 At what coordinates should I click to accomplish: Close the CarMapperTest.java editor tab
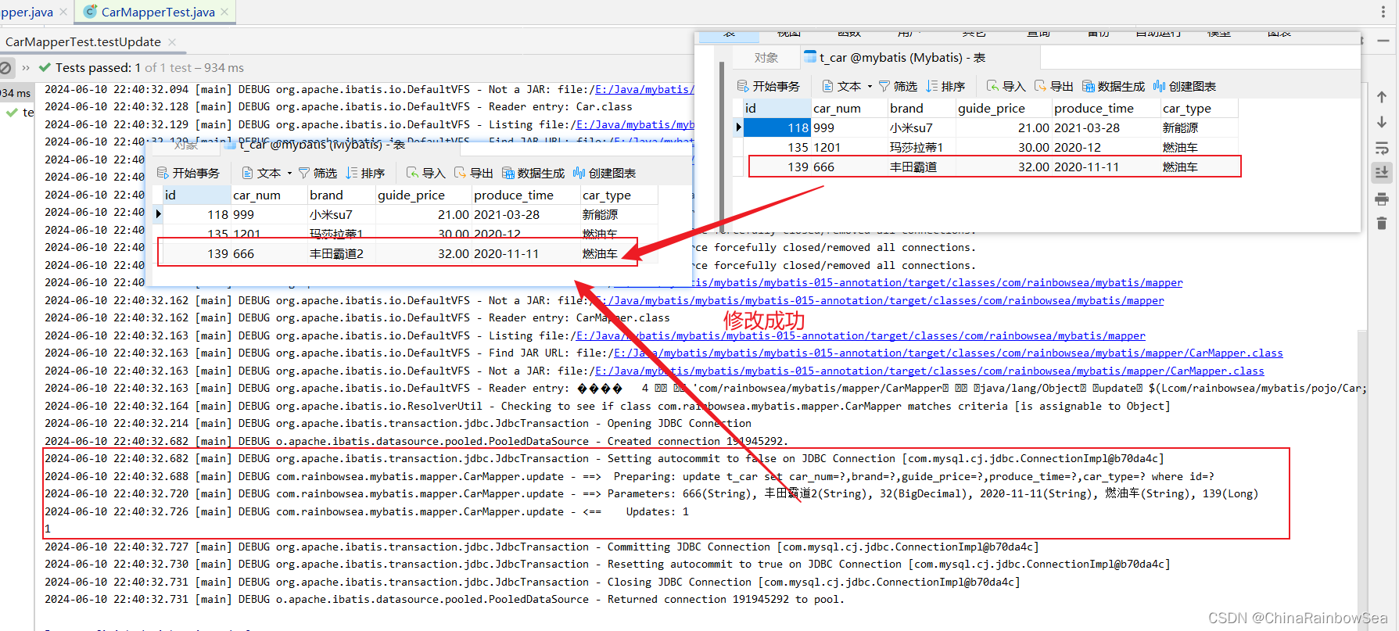pos(225,12)
